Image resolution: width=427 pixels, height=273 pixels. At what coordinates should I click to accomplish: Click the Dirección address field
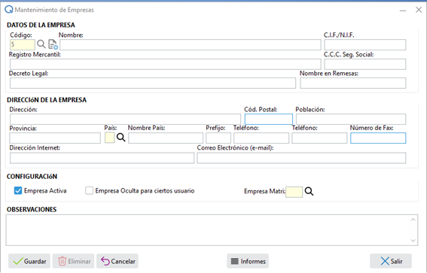coord(125,119)
